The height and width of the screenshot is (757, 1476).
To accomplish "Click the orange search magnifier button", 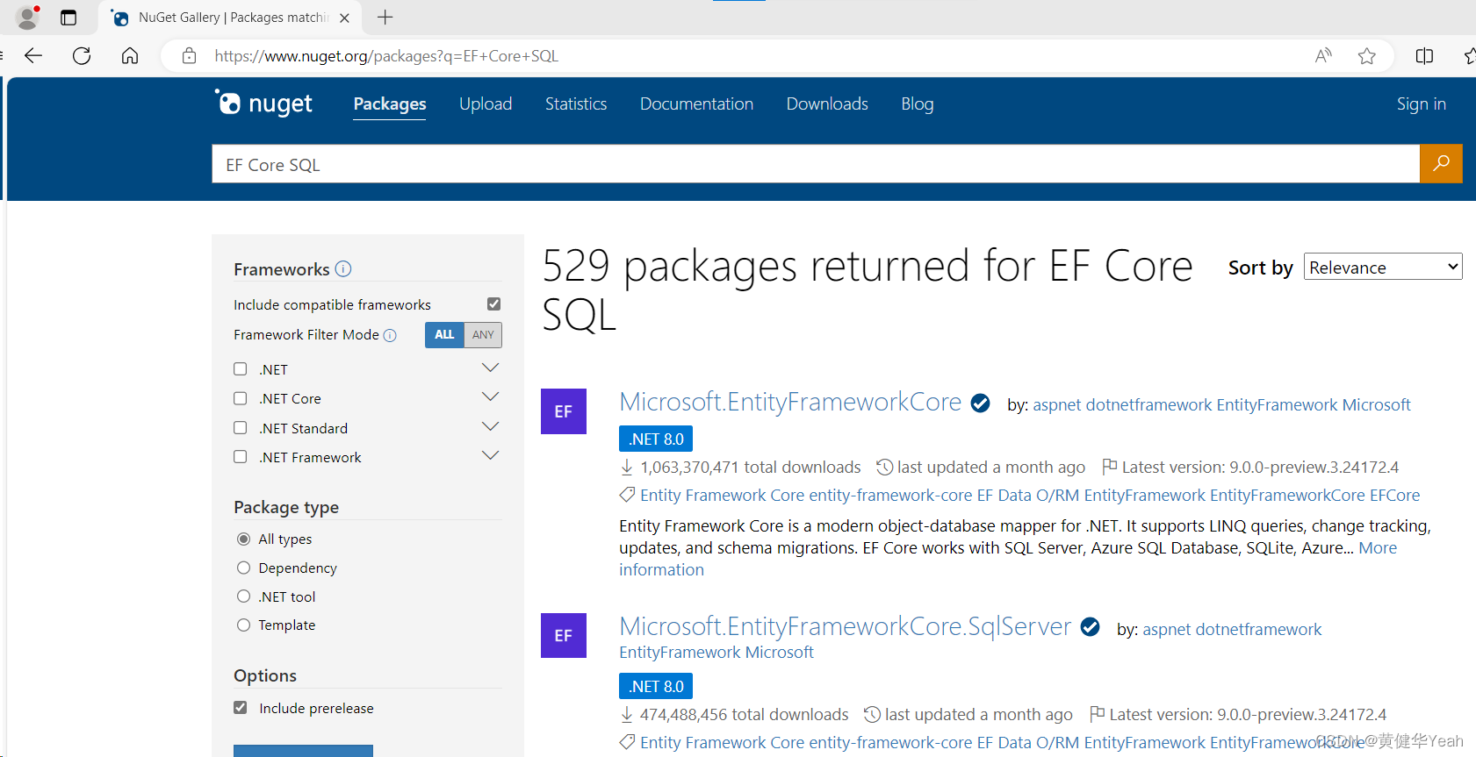I will (x=1441, y=164).
